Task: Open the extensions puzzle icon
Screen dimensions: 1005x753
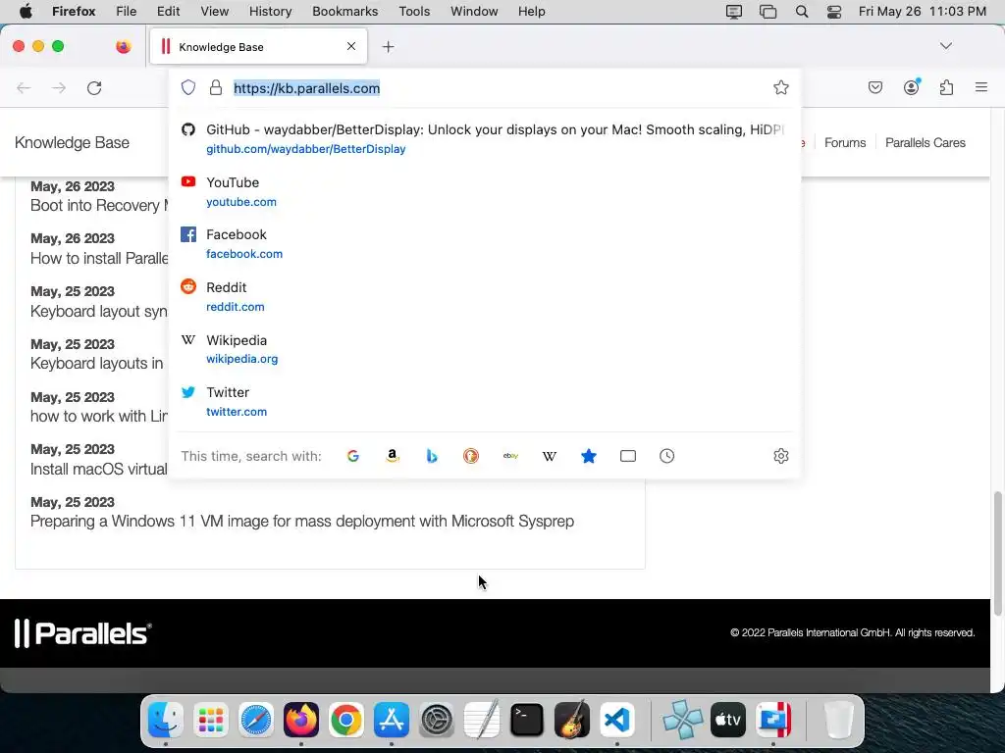Action: point(947,87)
